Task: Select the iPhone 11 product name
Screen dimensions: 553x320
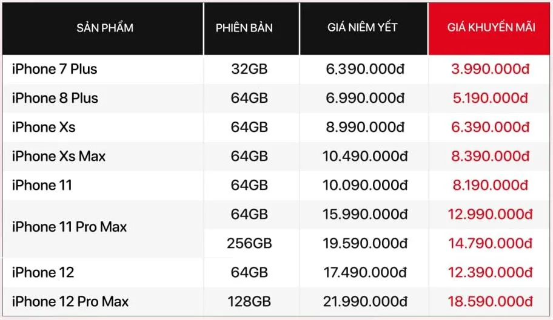Action: tap(42, 185)
